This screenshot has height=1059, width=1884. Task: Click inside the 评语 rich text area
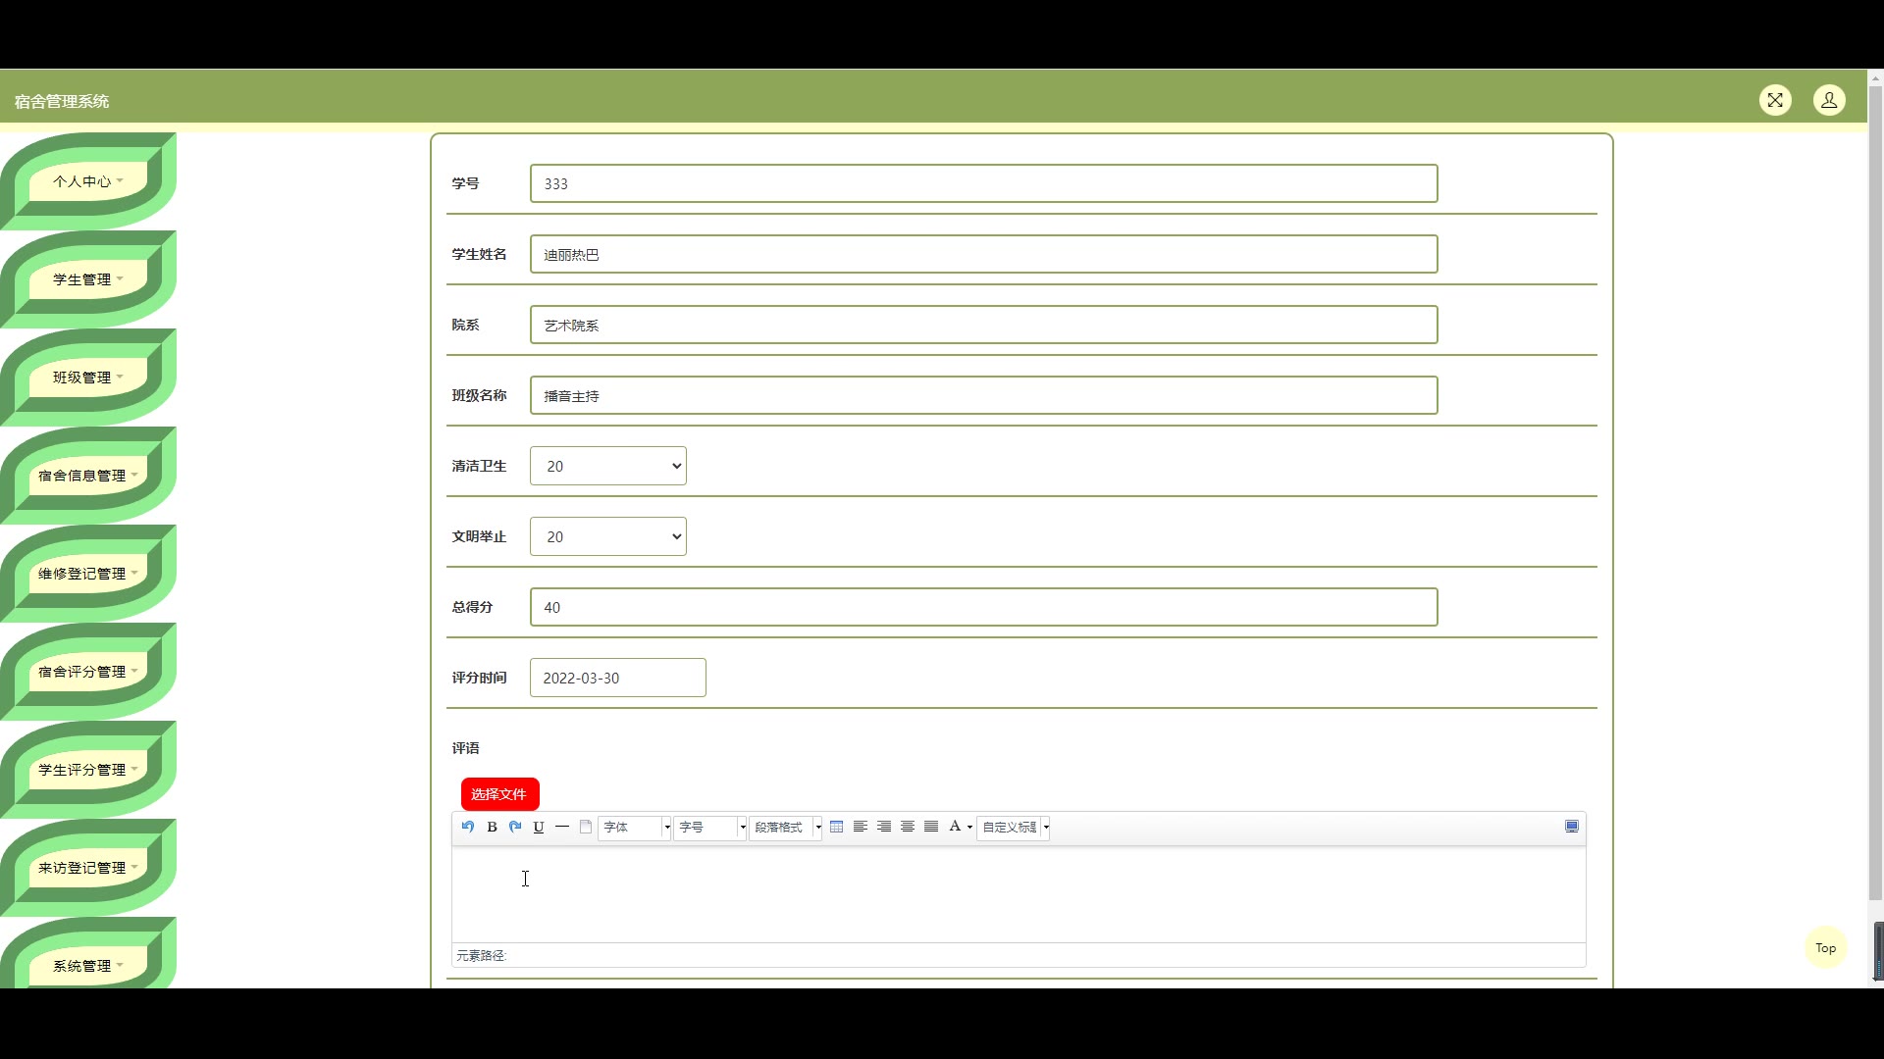(1019, 894)
